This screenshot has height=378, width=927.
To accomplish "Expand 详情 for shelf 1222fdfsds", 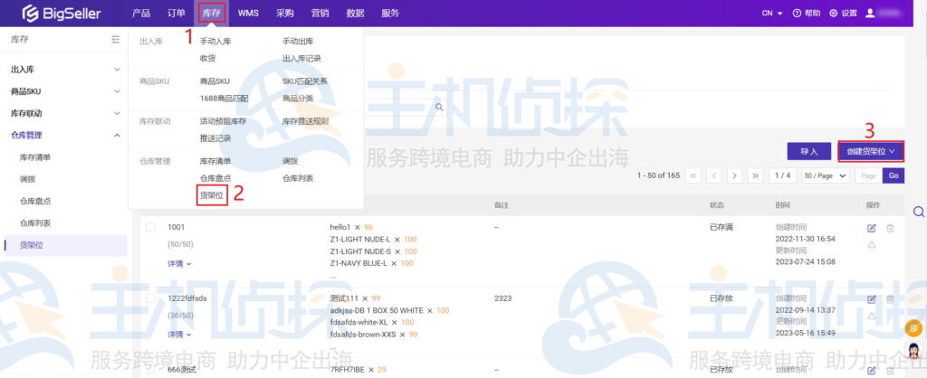I will click(x=180, y=335).
